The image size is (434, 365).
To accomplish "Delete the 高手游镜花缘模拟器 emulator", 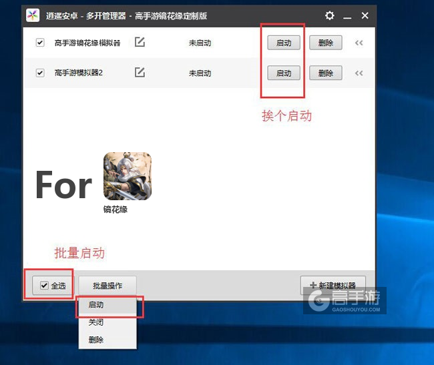I will pos(326,43).
